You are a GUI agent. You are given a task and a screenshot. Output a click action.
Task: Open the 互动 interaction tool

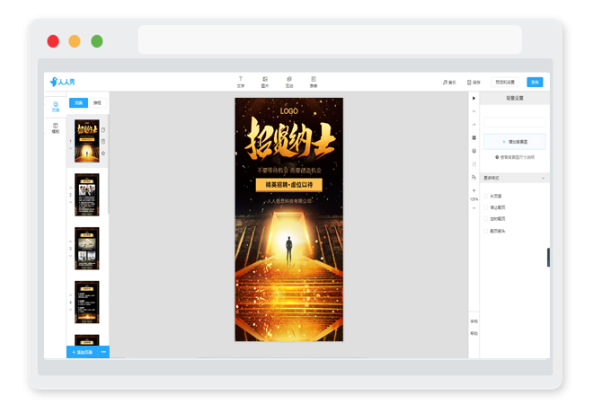(289, 82)
